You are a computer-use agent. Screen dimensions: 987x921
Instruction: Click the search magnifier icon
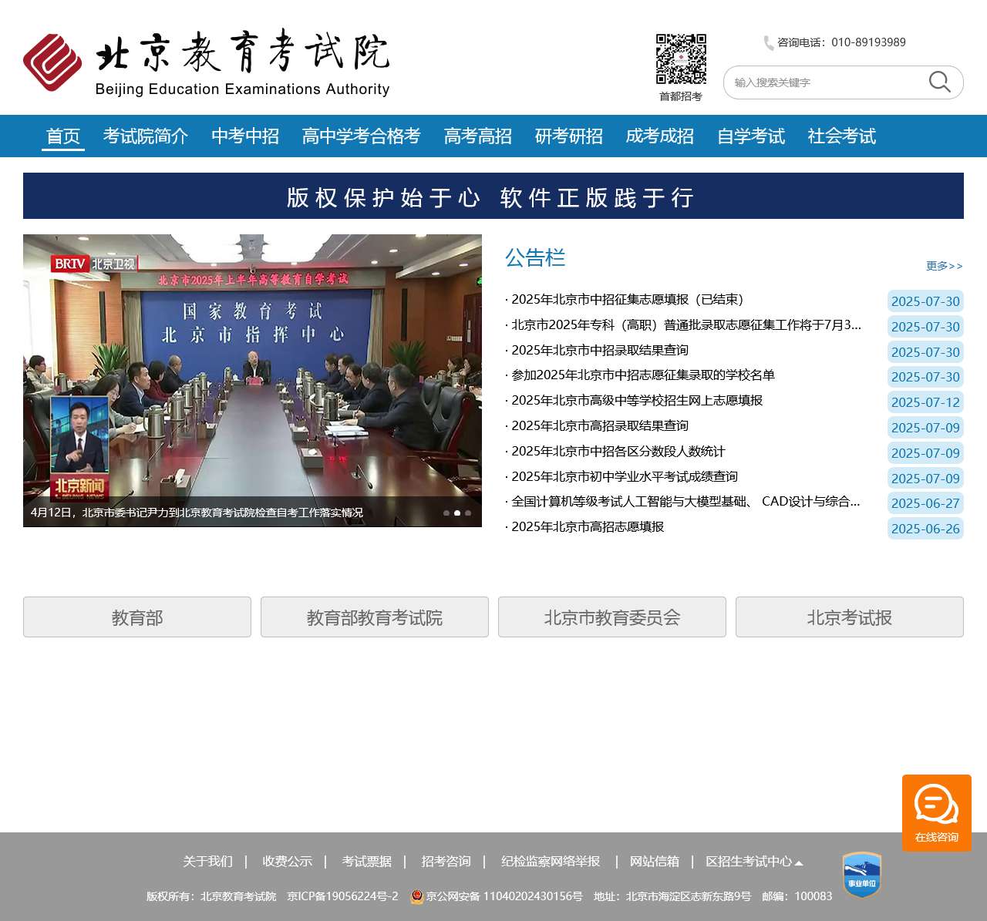939,82
